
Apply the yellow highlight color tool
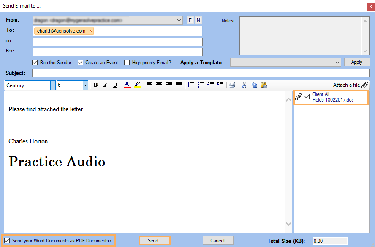click(x=137, y=85)
